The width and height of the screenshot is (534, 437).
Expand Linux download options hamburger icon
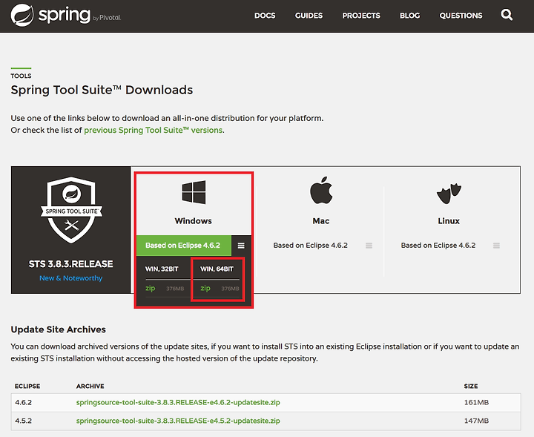pyautogui.click(x=496, y=246)
